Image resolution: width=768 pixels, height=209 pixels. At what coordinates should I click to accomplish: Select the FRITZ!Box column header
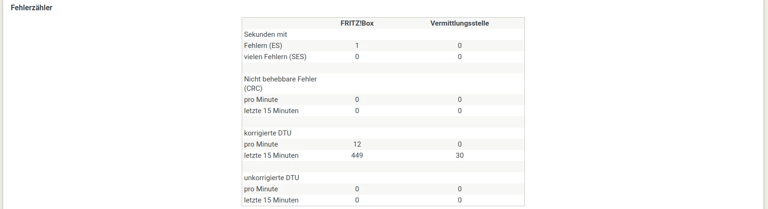[357, 23]
